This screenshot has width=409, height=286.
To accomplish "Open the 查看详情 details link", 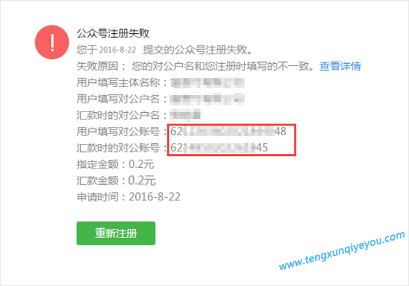I will pyautogui.click(x=340, y=66).
